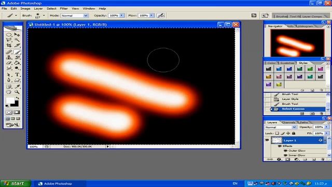Hide the Outer Glow effect
The height and width of the screenshot is (187, 332).
[x=286, y=151]
